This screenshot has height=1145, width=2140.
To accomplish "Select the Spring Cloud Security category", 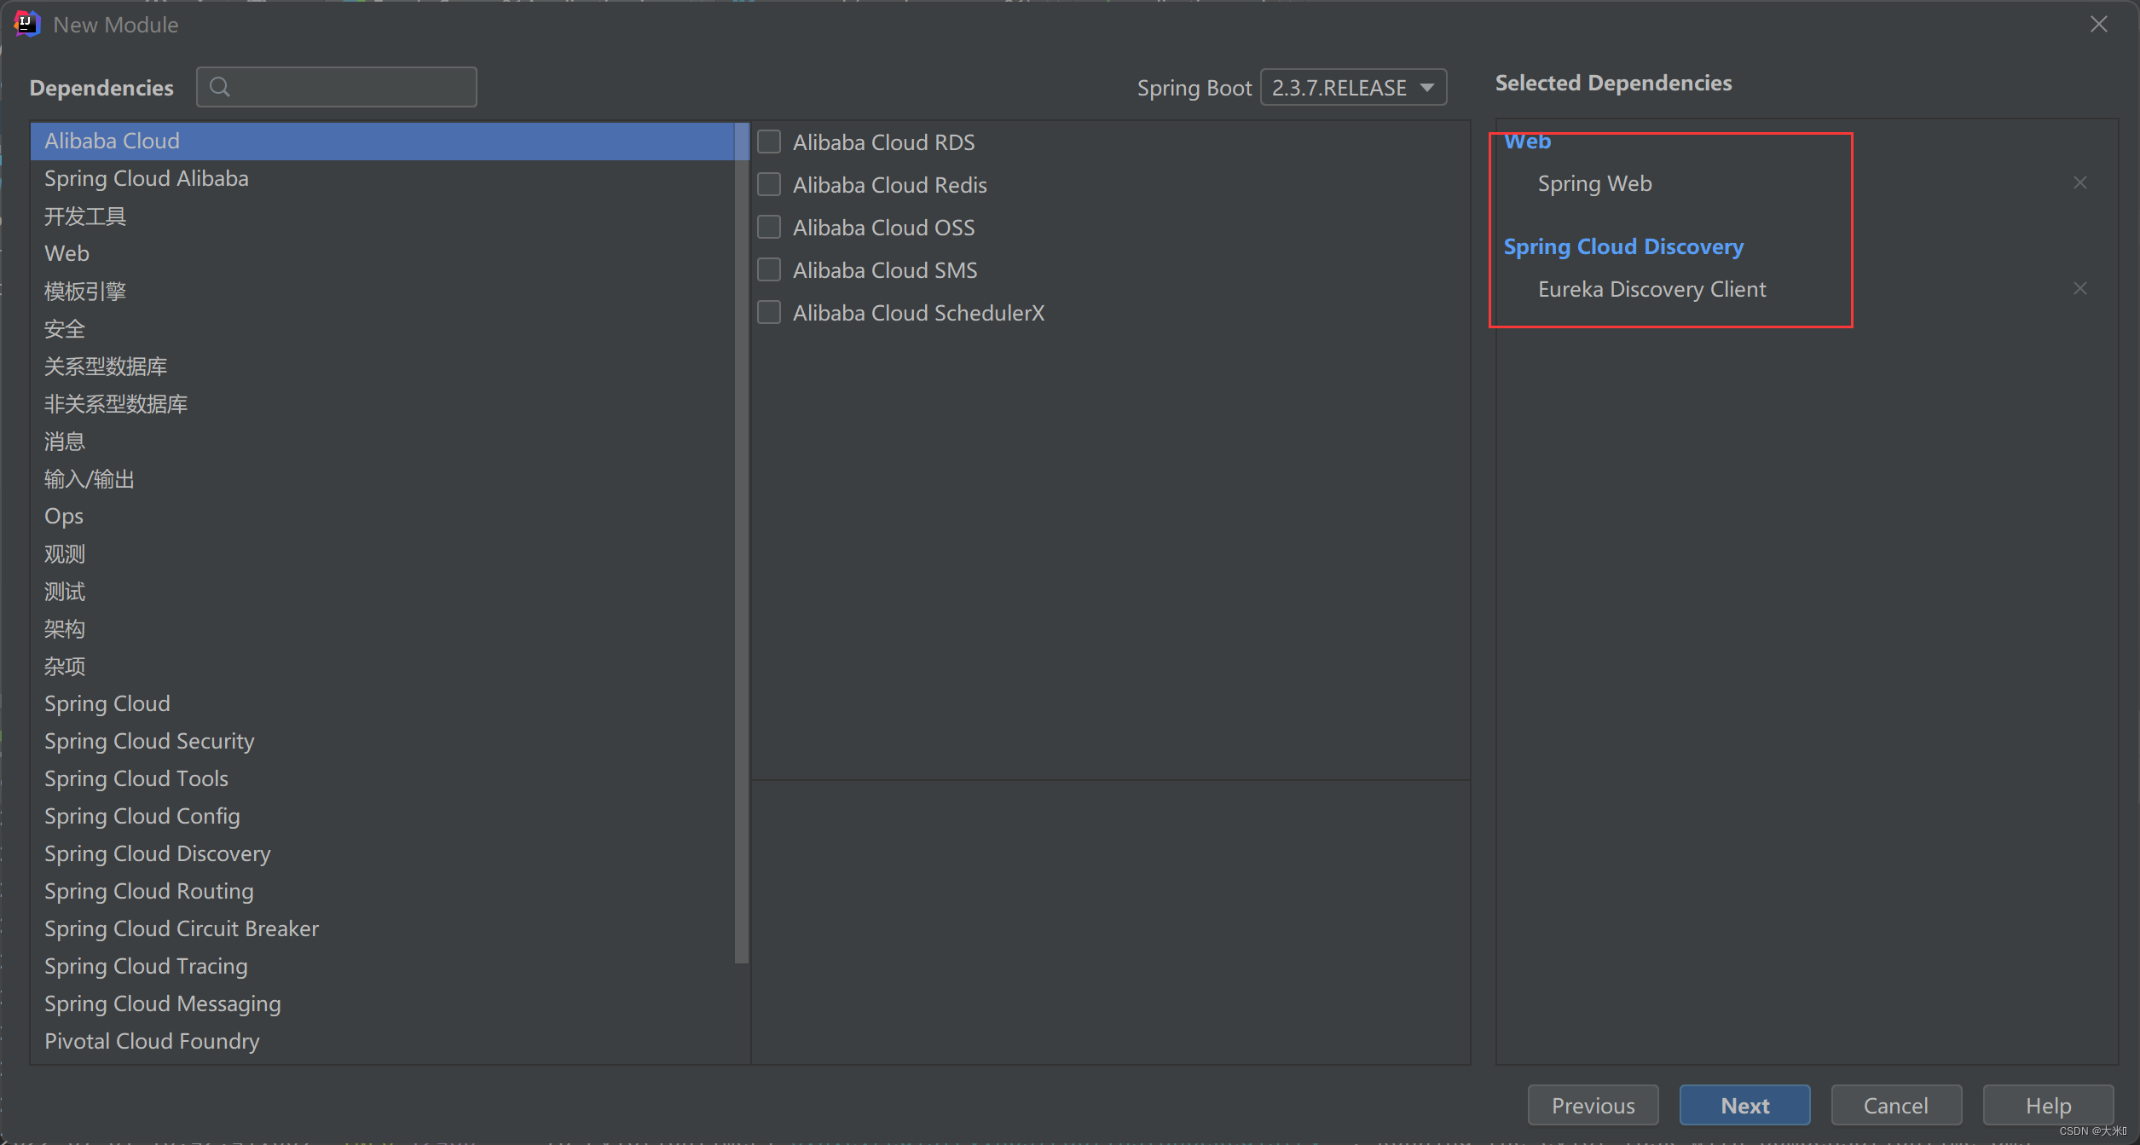I will 382,741.
